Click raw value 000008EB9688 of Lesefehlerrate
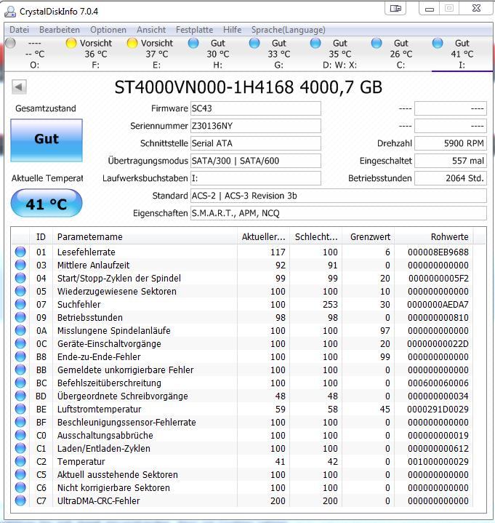The image size is (495, 523). [438, 252]
